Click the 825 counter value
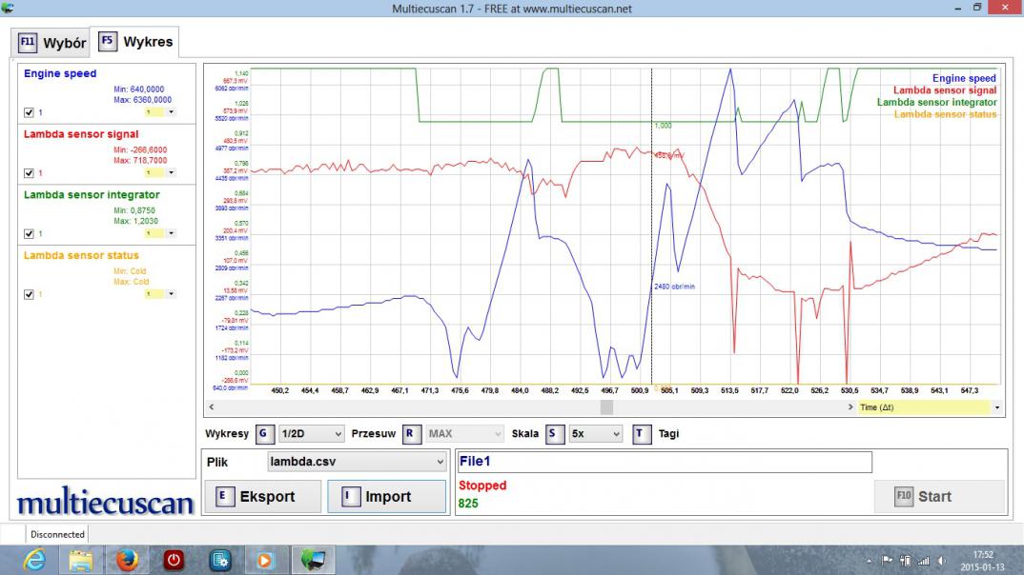The image size is (1024, 575). tap(467, 504)
